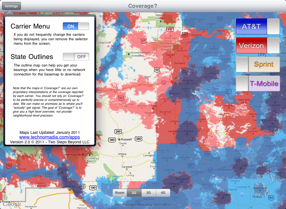The image size is (286, 209).
Task: Click the US 285 highway shield
Action: point(118,131)
